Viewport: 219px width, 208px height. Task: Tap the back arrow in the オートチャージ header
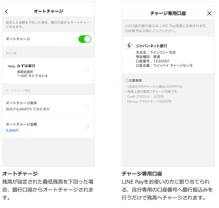tap(7, 12)
